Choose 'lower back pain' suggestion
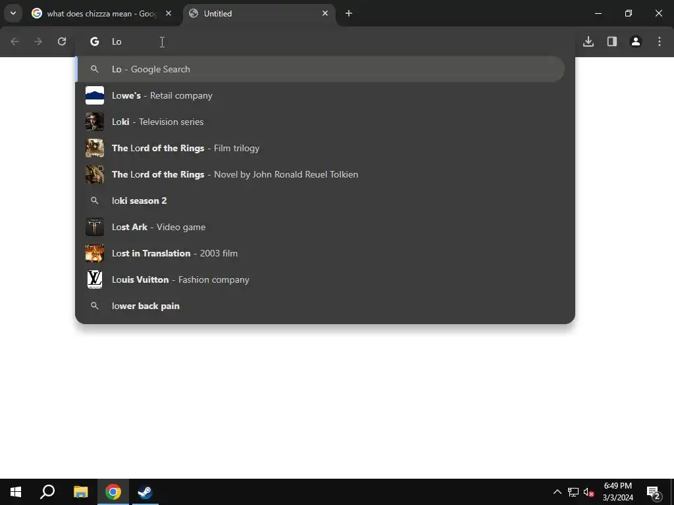Image resolution: width=674 pixels, height=505 pixels. (325, 306)
